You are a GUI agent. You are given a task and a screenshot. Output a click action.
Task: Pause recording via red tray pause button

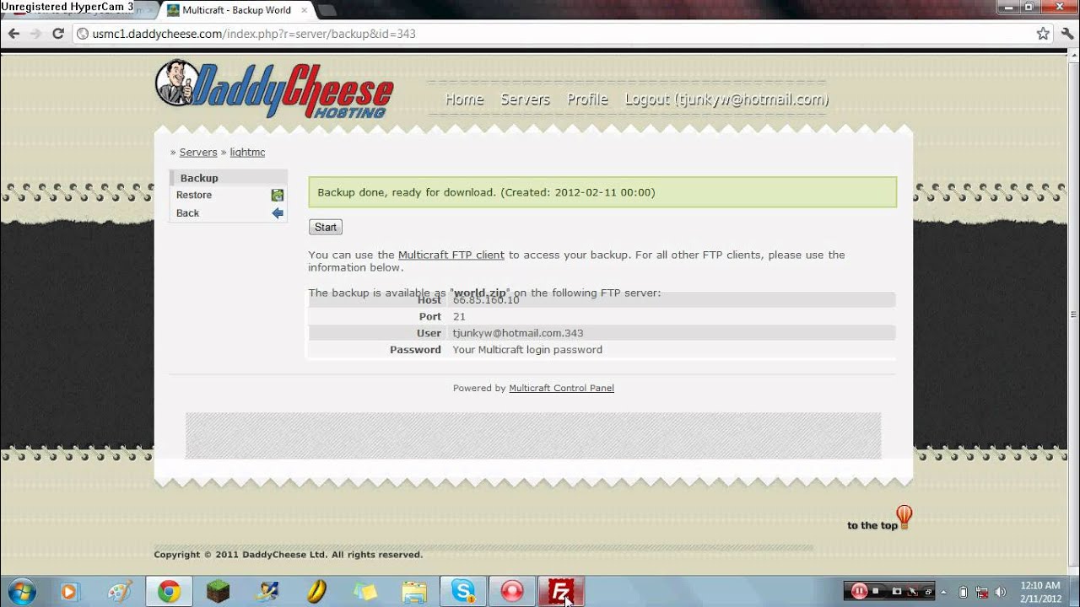pyautogui.click(x=859, y=591)
